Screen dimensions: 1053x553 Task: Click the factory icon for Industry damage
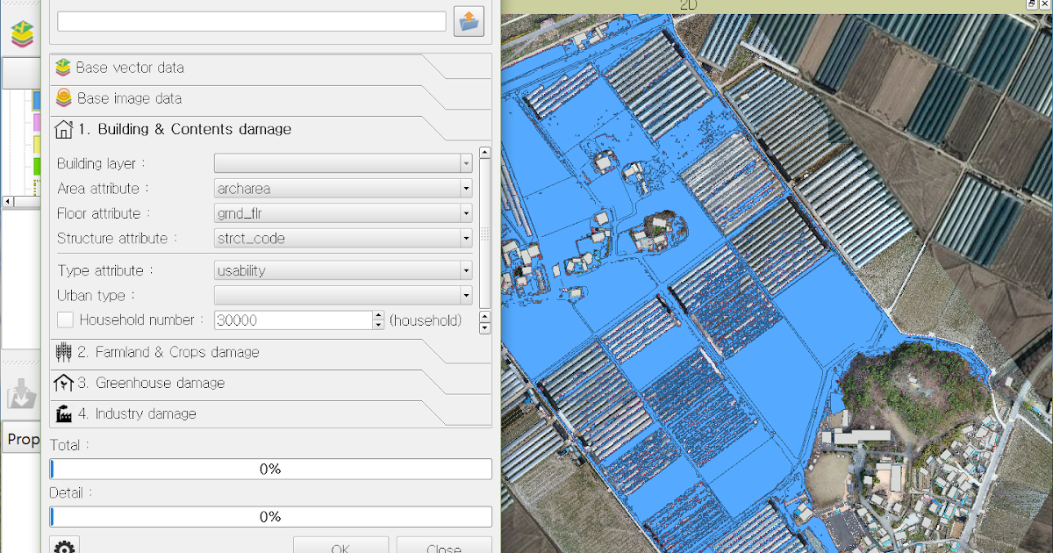pos(63,413)
